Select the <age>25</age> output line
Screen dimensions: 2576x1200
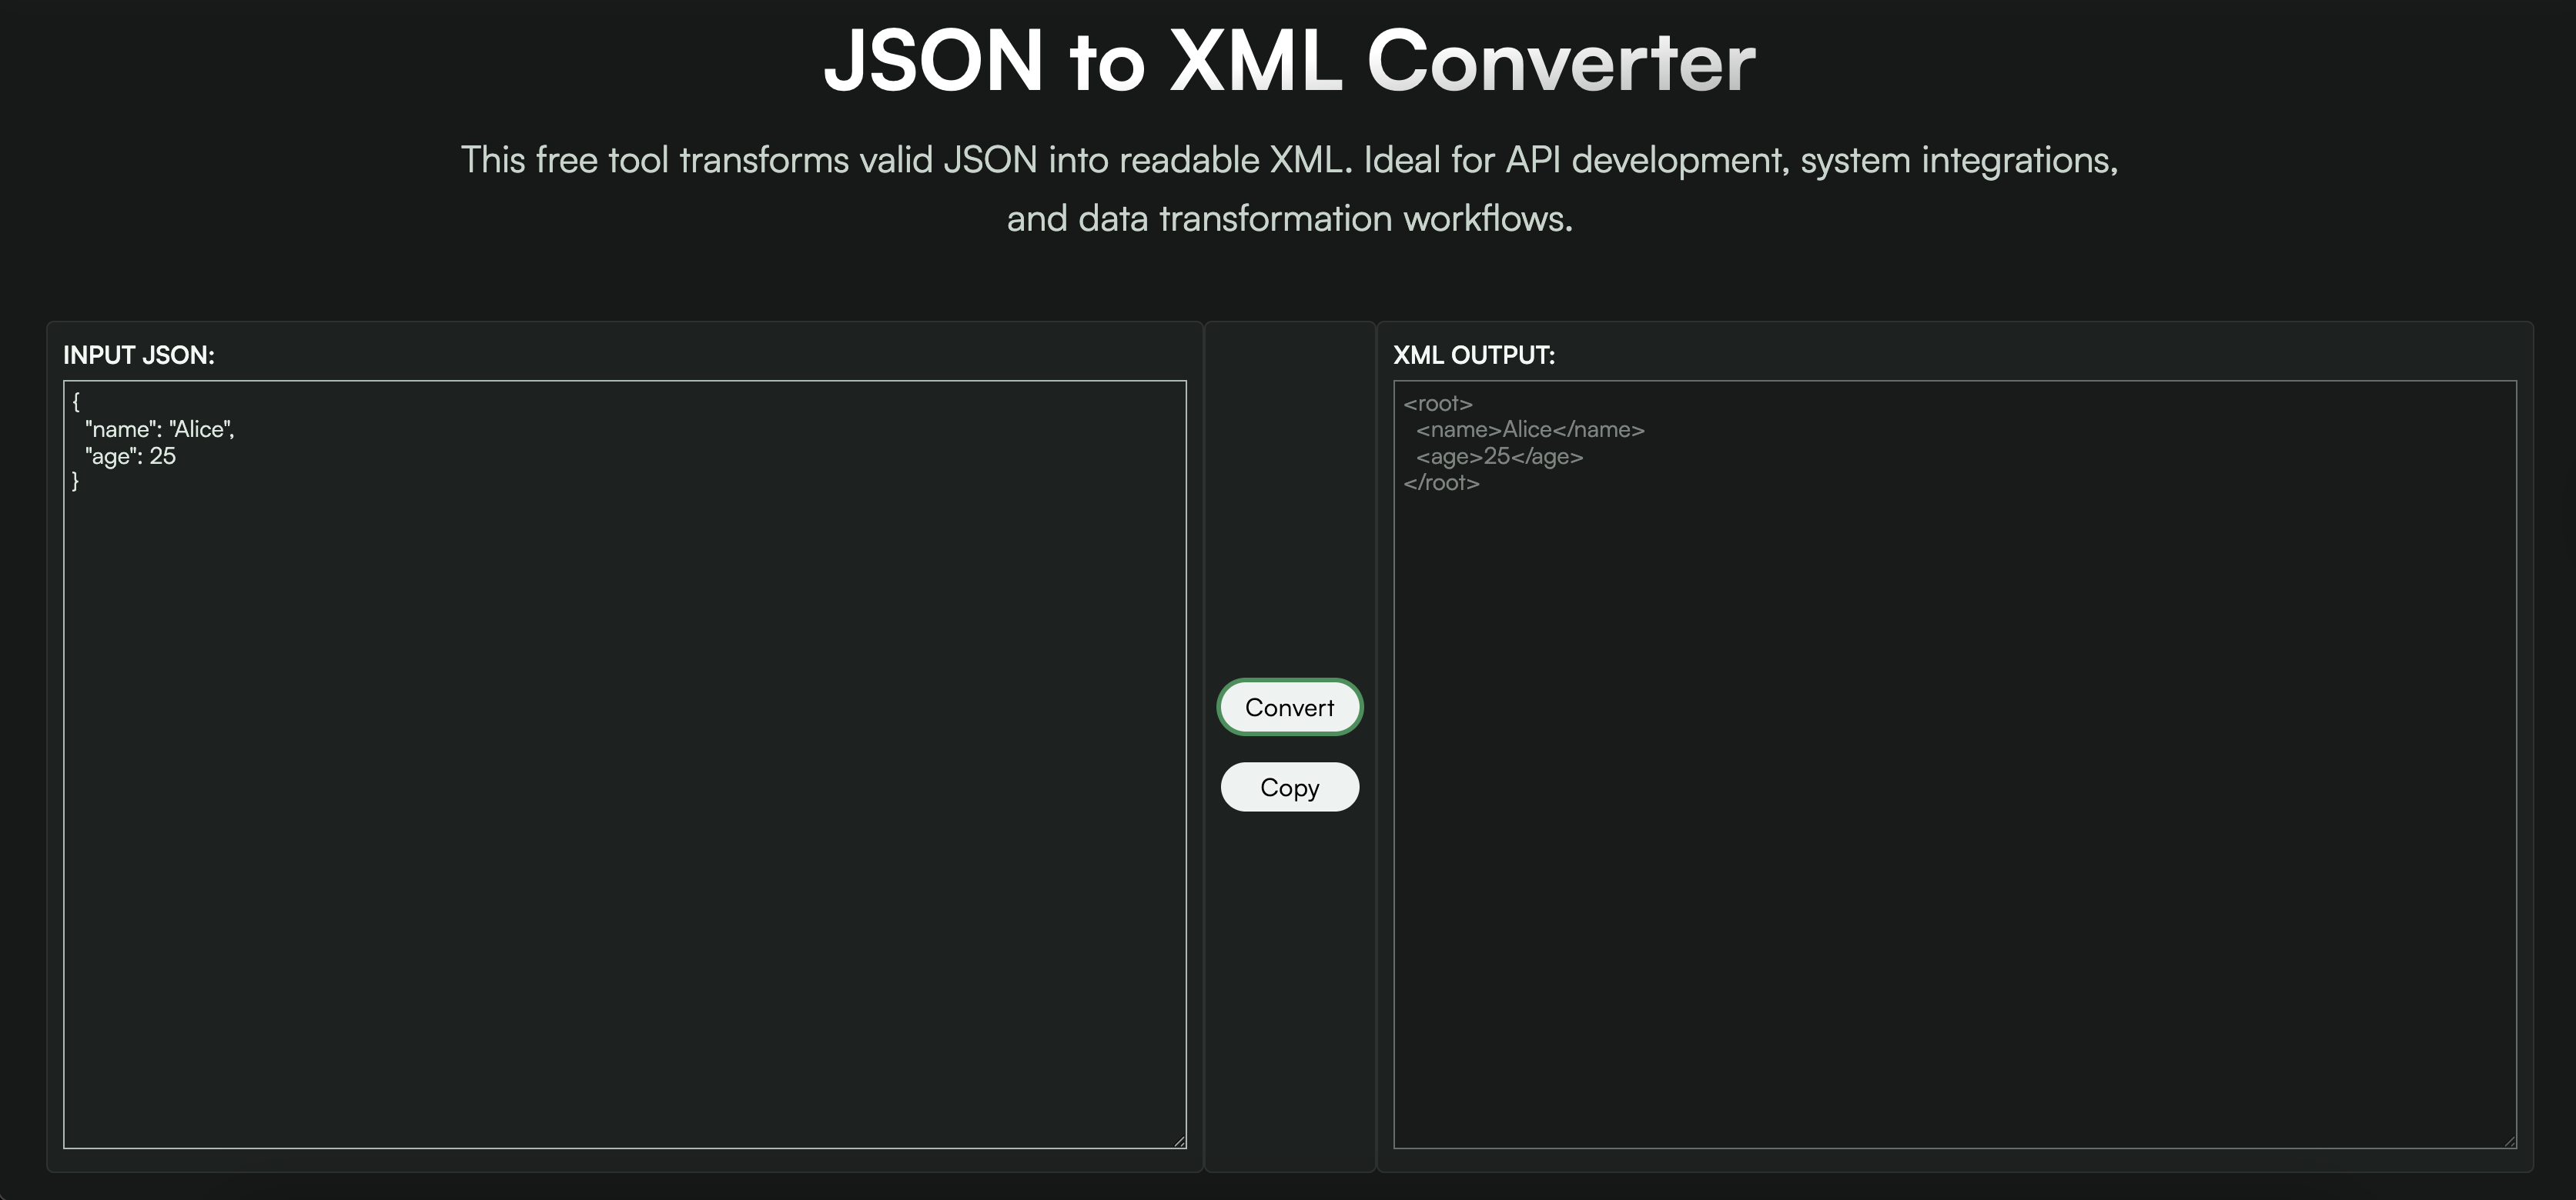(1499, 457)
